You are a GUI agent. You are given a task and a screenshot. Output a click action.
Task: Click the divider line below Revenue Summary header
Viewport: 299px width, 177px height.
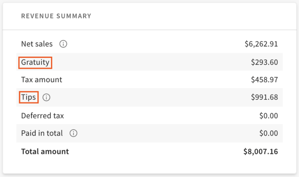click(149, 30)
